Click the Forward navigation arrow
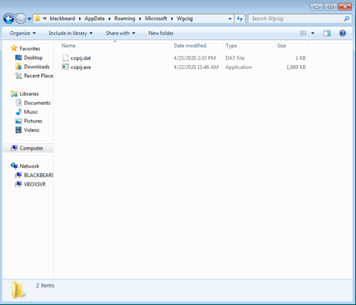The width and height of the screenshot is (356, 305). pyautogui.click(x=21, y=19)
